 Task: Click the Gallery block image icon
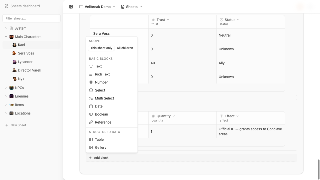[x=91, y=147]
